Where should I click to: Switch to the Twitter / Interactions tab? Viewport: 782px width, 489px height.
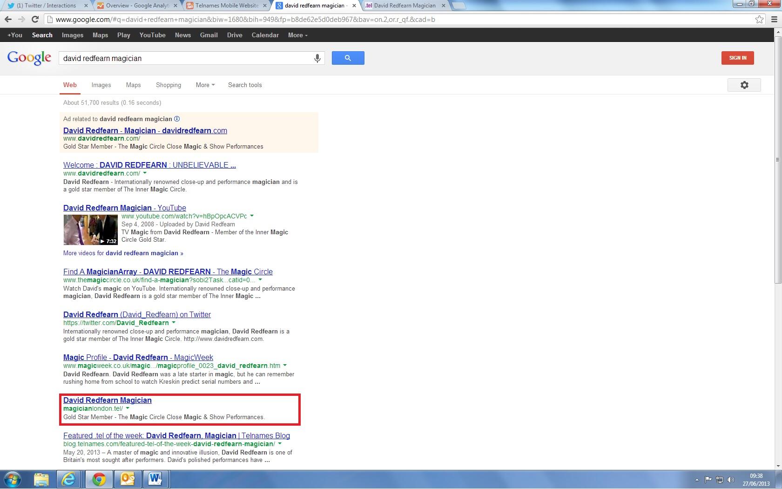click(x=46, y=6)
